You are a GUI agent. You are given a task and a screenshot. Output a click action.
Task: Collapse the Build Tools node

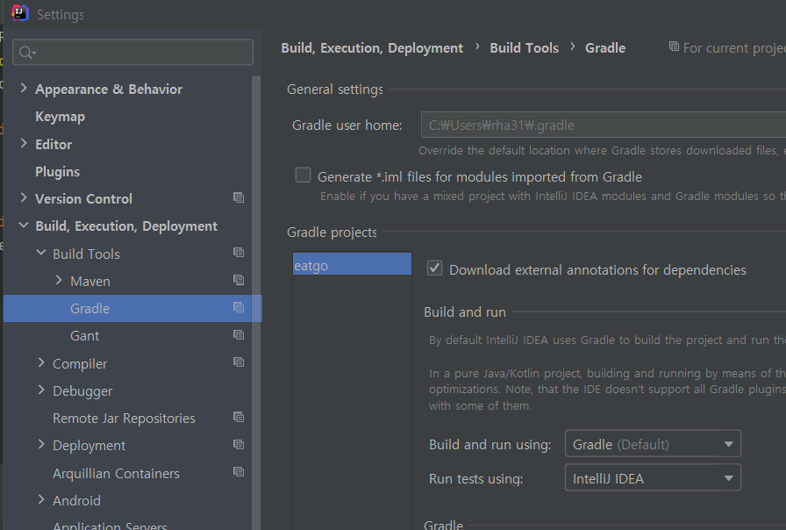41,253
